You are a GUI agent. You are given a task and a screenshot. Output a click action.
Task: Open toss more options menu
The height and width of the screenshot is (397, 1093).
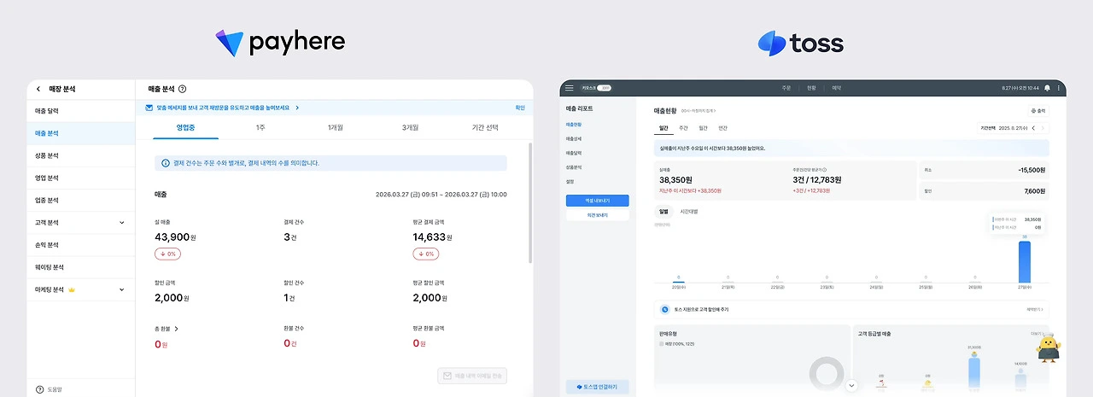pos(1059,88)
